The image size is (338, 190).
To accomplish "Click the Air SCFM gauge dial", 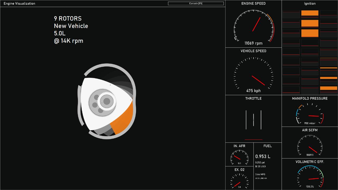I will (310, 145).
